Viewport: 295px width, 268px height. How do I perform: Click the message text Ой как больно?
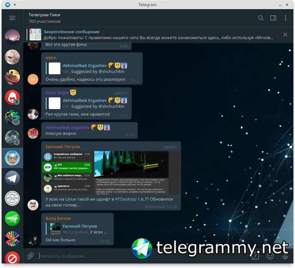click(60, 240)
